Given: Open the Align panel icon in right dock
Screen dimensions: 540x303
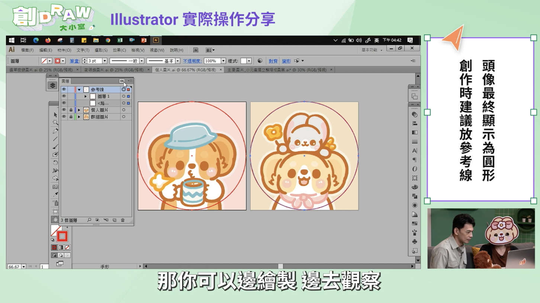Looking at the screenshot, I should (x=414, y=124).
